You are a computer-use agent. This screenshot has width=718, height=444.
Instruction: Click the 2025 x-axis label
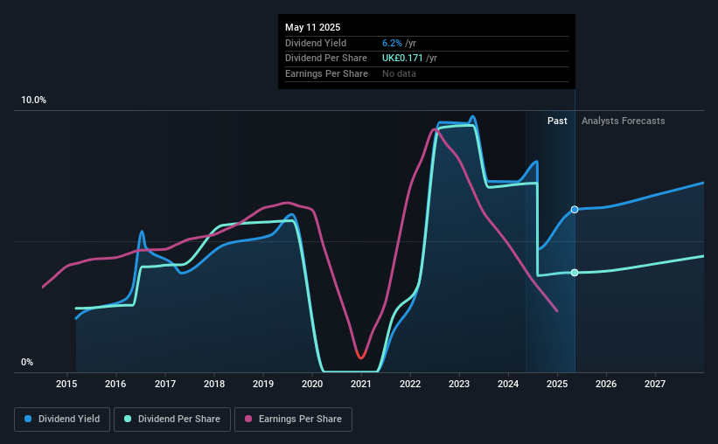click(557, 384)
